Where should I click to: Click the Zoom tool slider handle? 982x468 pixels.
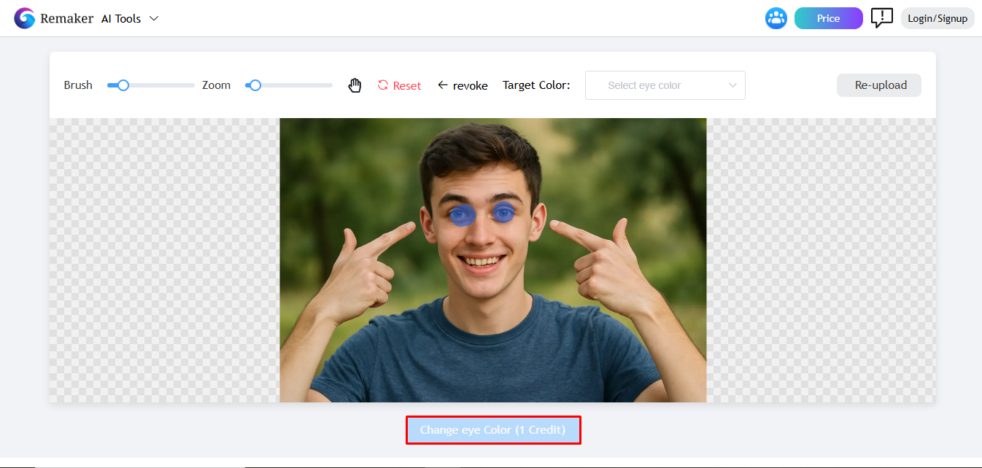coord(254,85)
